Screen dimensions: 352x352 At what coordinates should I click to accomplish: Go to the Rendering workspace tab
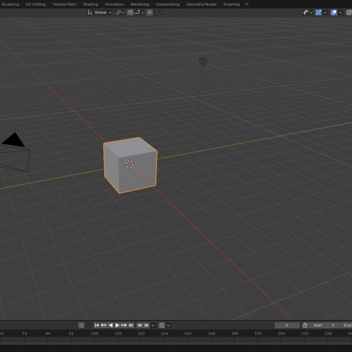tap(139, 4)
